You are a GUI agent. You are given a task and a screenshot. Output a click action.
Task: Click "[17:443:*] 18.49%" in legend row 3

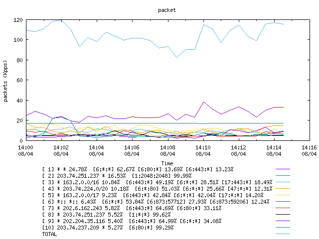pos(247,182)
